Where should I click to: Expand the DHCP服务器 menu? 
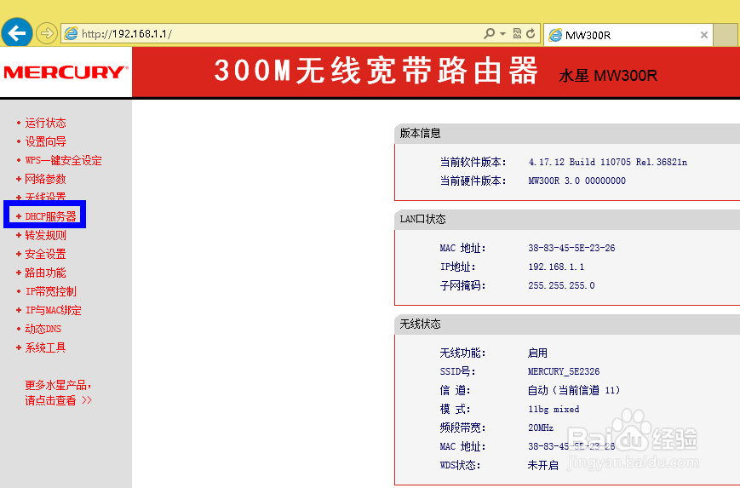[x=50, y=216]
